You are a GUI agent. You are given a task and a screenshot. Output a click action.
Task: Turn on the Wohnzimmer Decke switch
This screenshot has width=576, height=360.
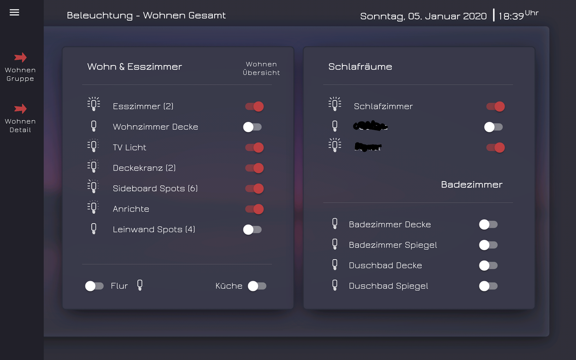[252, 127]
